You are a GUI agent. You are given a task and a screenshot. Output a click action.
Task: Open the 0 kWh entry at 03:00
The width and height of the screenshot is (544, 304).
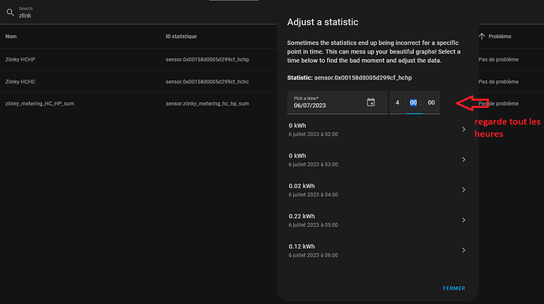click(x=378, y=159)
